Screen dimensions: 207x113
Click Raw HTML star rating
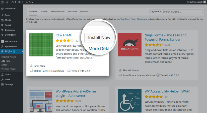pyautogui.click(x=64, y=41)
